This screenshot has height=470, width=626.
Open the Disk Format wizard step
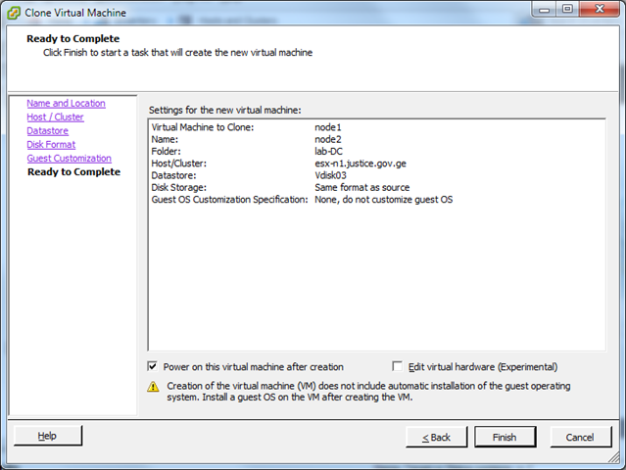[50, 144]
